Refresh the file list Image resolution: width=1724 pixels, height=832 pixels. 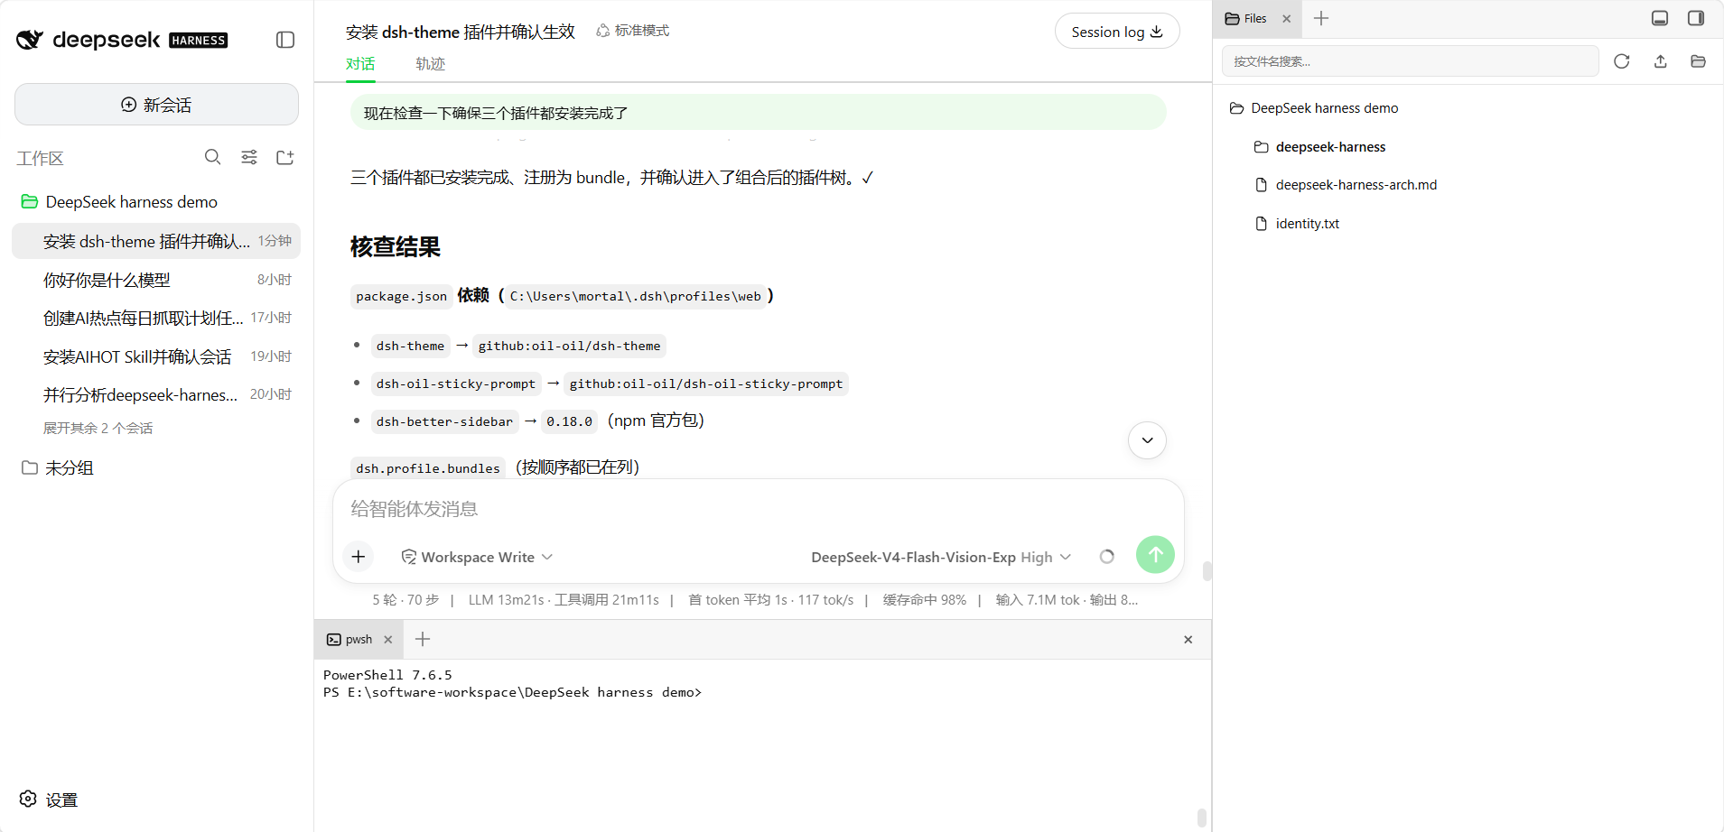point(1622,61)
